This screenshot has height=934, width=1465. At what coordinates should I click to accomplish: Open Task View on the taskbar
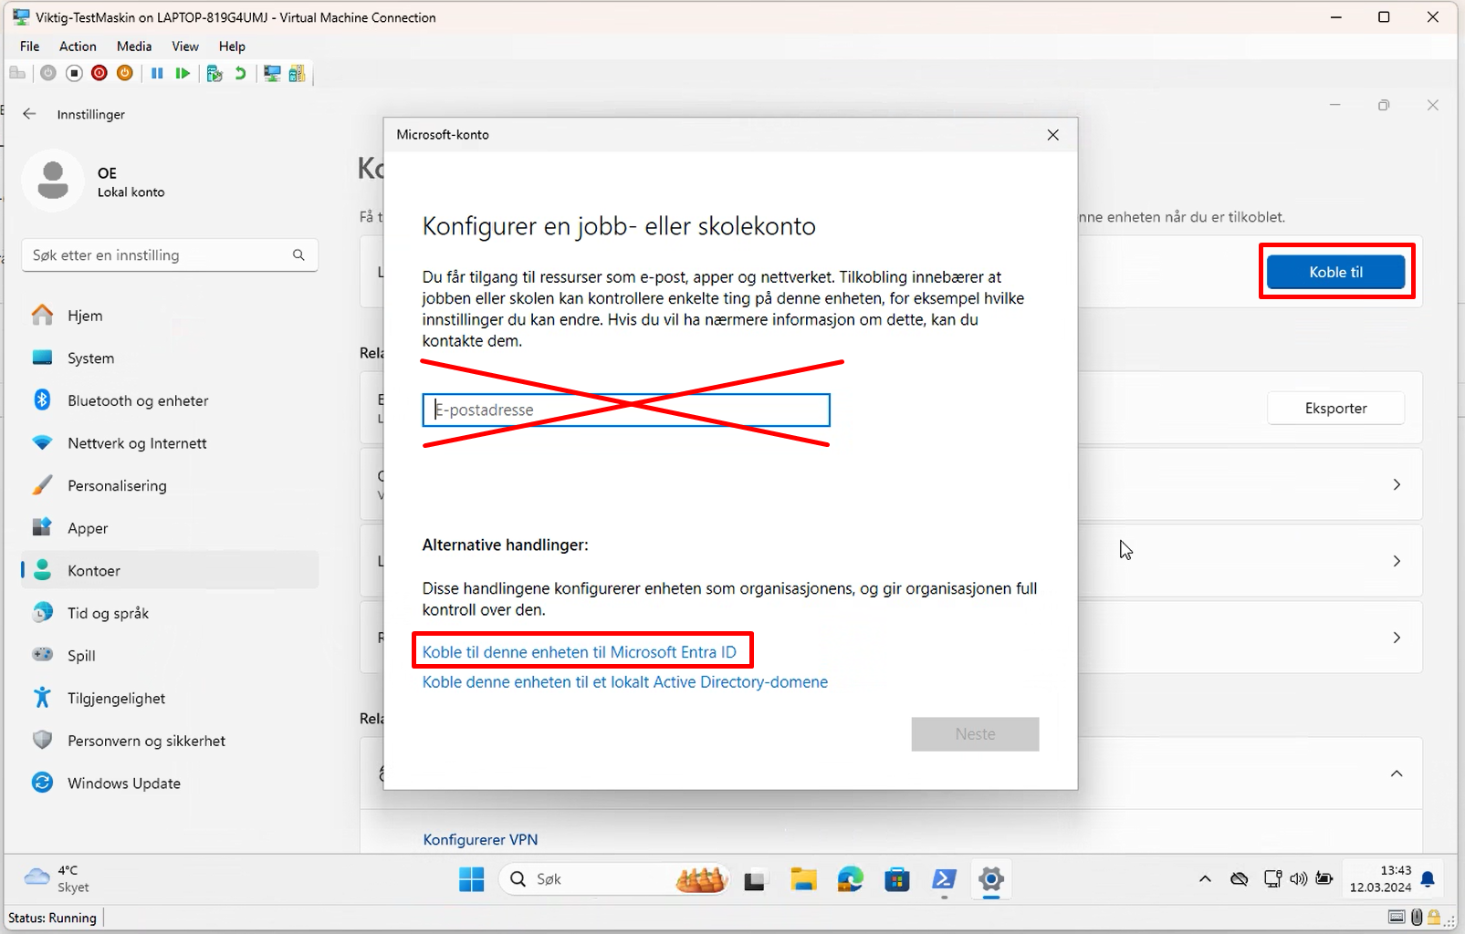point(754,880)
